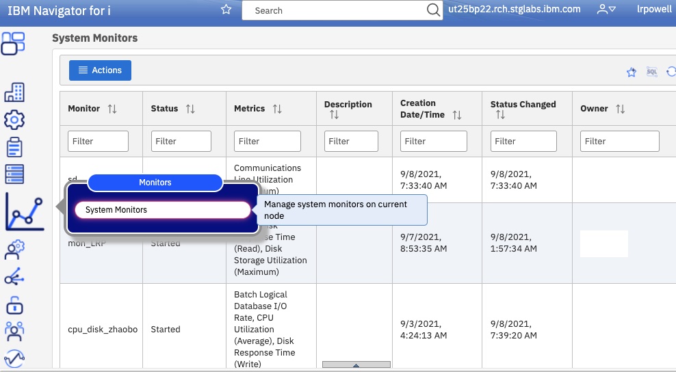Click creation date 9/3/2021, 4:24:13 AM
Screen dimensions: 676x372
coord(424,330)
